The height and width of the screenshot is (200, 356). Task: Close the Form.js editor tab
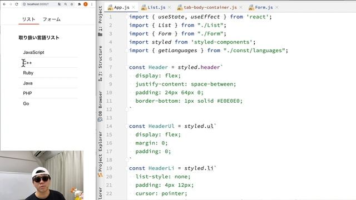[x=277, y=7]
